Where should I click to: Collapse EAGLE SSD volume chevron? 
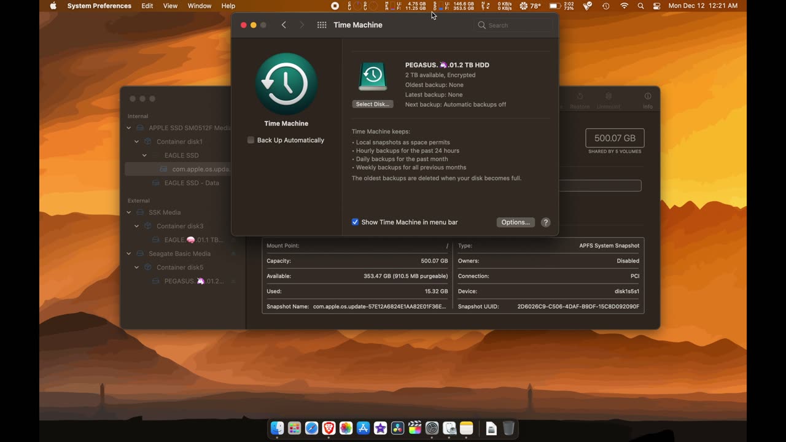click(x=145, y=155)
